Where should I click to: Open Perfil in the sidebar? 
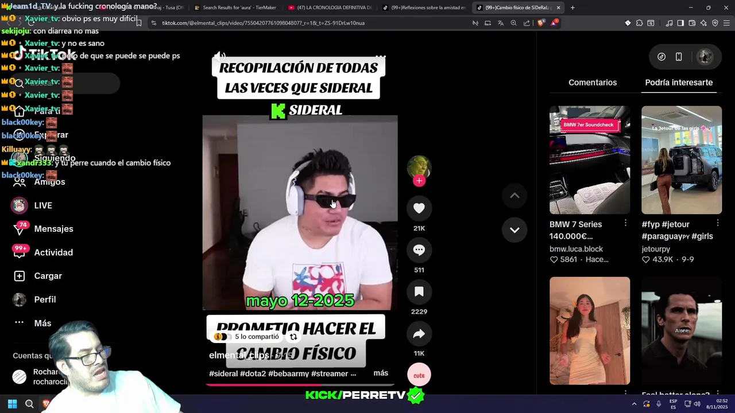point(36,299)
